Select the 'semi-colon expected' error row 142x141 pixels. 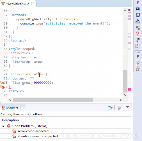coord(66,131)
